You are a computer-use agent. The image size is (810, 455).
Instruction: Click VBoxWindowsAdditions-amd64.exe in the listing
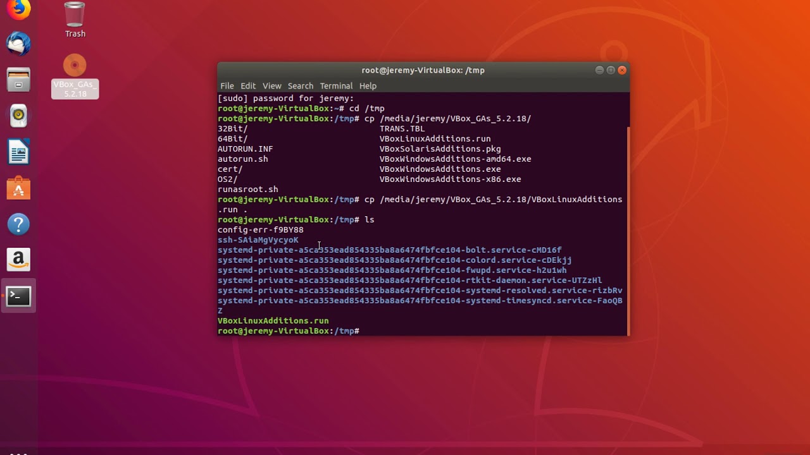456,159
